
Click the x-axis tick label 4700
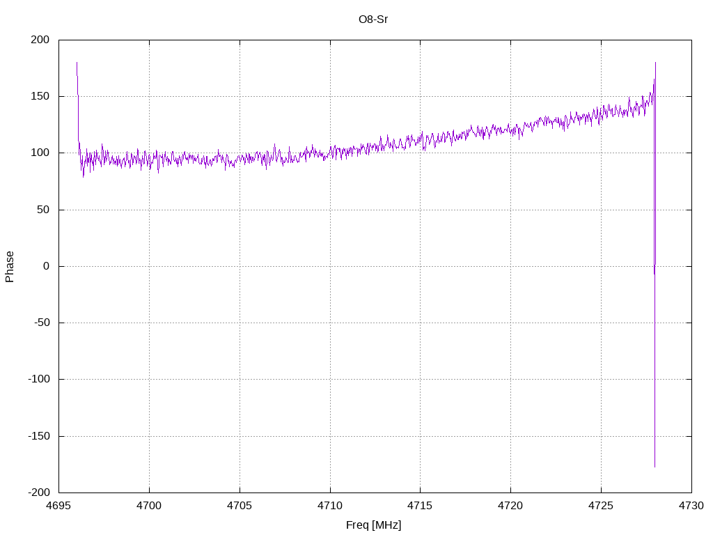[149, 506]
